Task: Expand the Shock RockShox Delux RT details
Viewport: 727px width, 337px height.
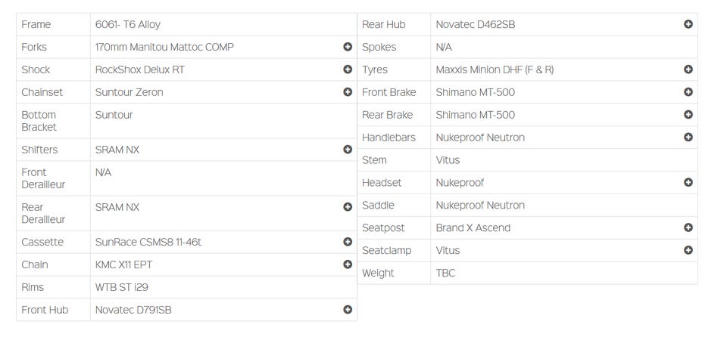Action: [x=348, y=70]
